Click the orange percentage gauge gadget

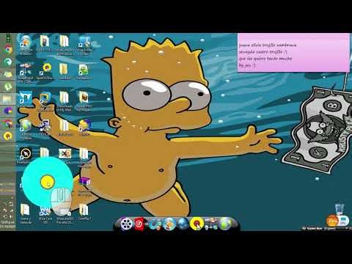[332, 221]
